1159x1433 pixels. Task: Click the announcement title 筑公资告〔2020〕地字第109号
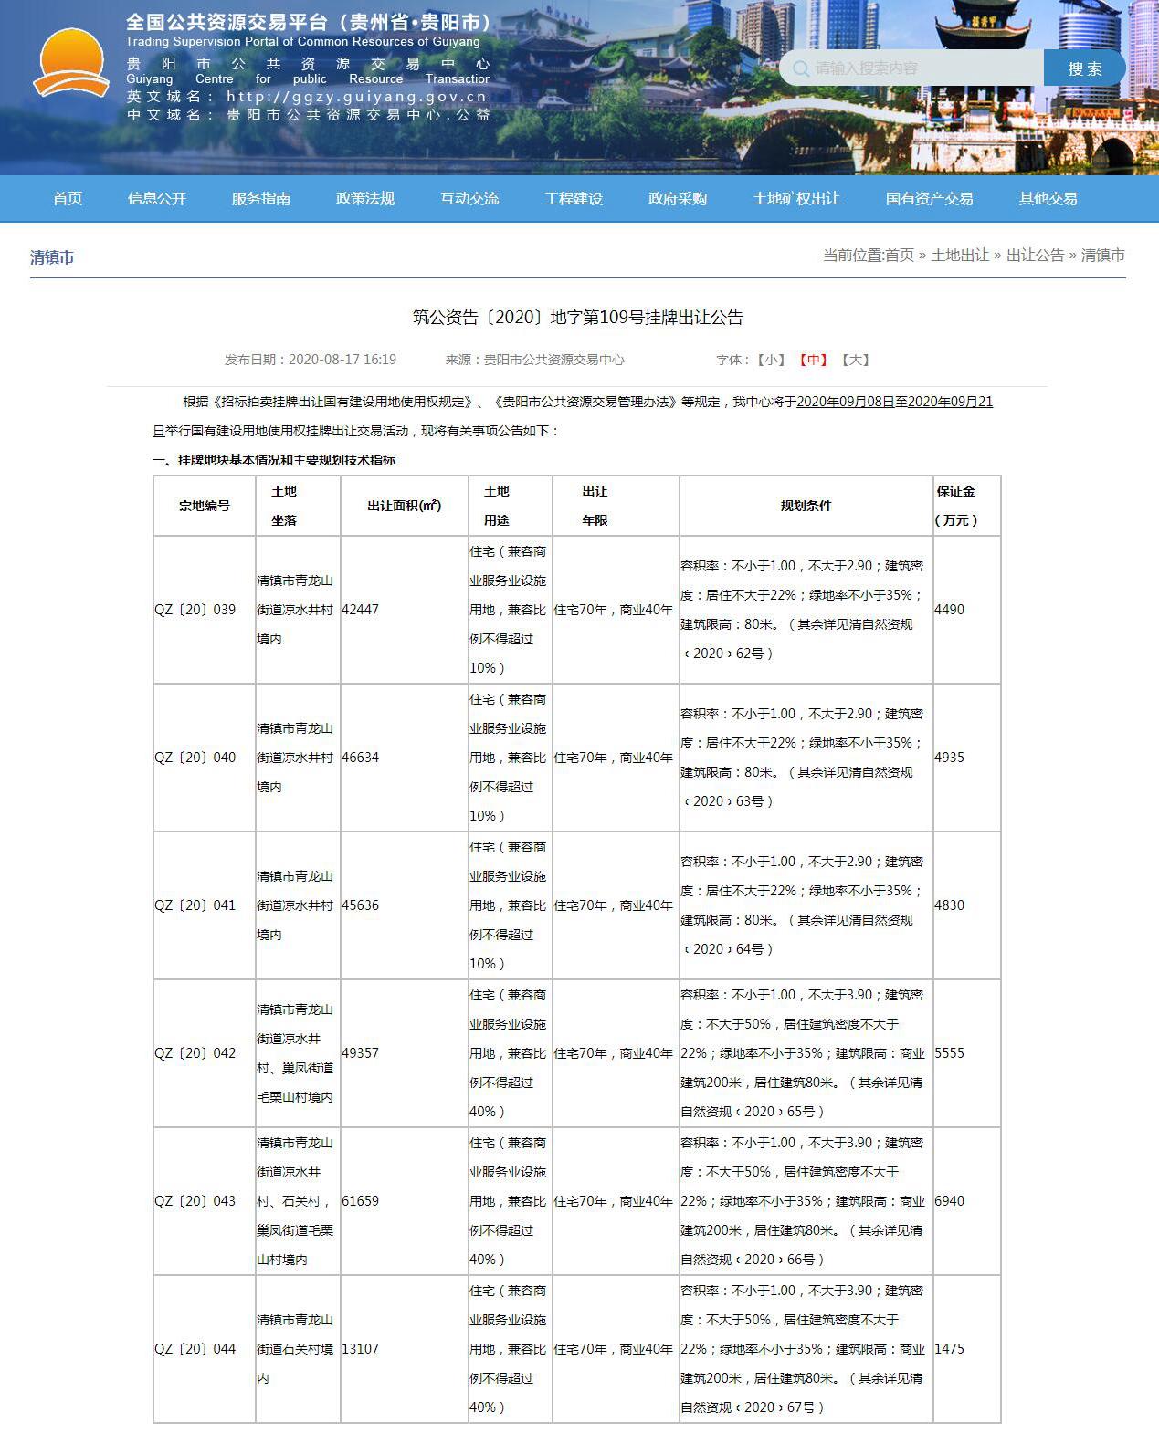(577, 318)
